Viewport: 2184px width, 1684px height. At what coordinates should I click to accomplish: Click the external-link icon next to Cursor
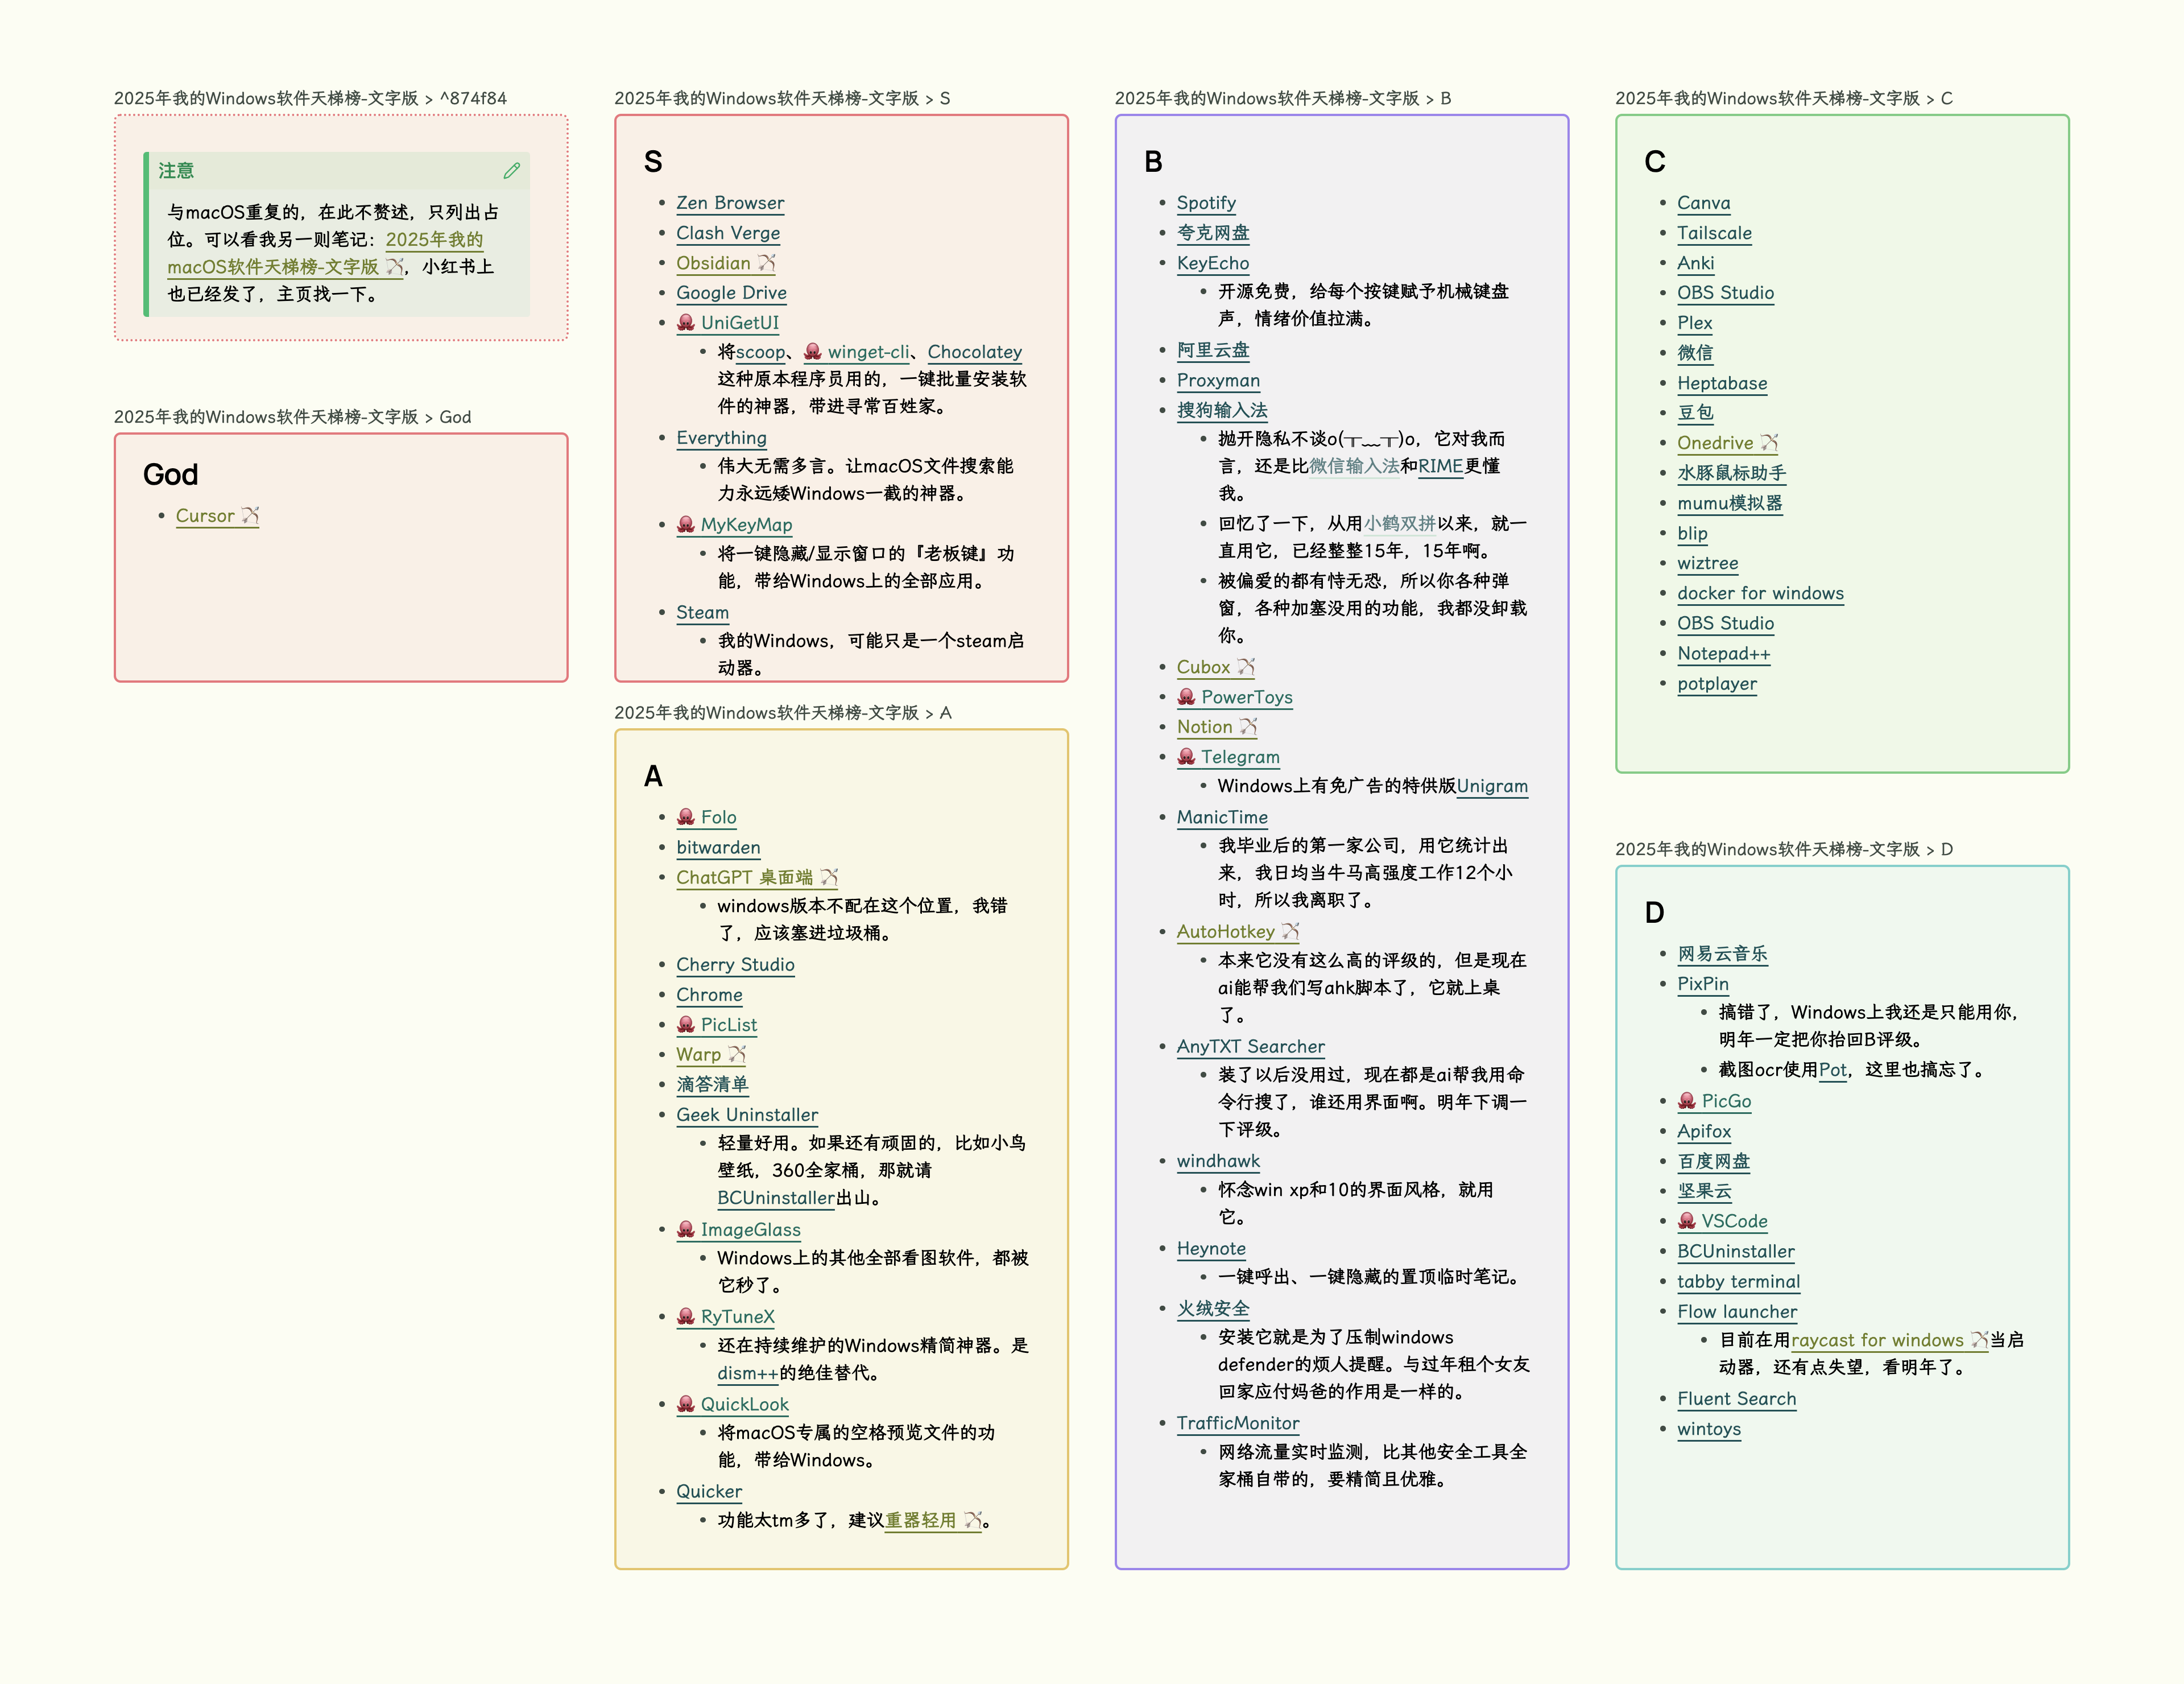[250, 516]
